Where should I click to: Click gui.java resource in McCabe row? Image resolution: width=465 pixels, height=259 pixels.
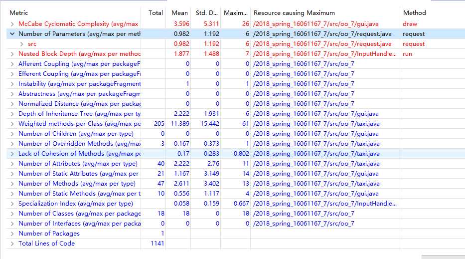tap(316, 24)
